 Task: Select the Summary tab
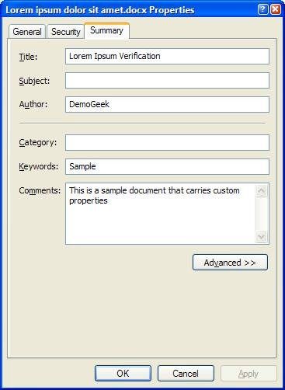[106, 30]
